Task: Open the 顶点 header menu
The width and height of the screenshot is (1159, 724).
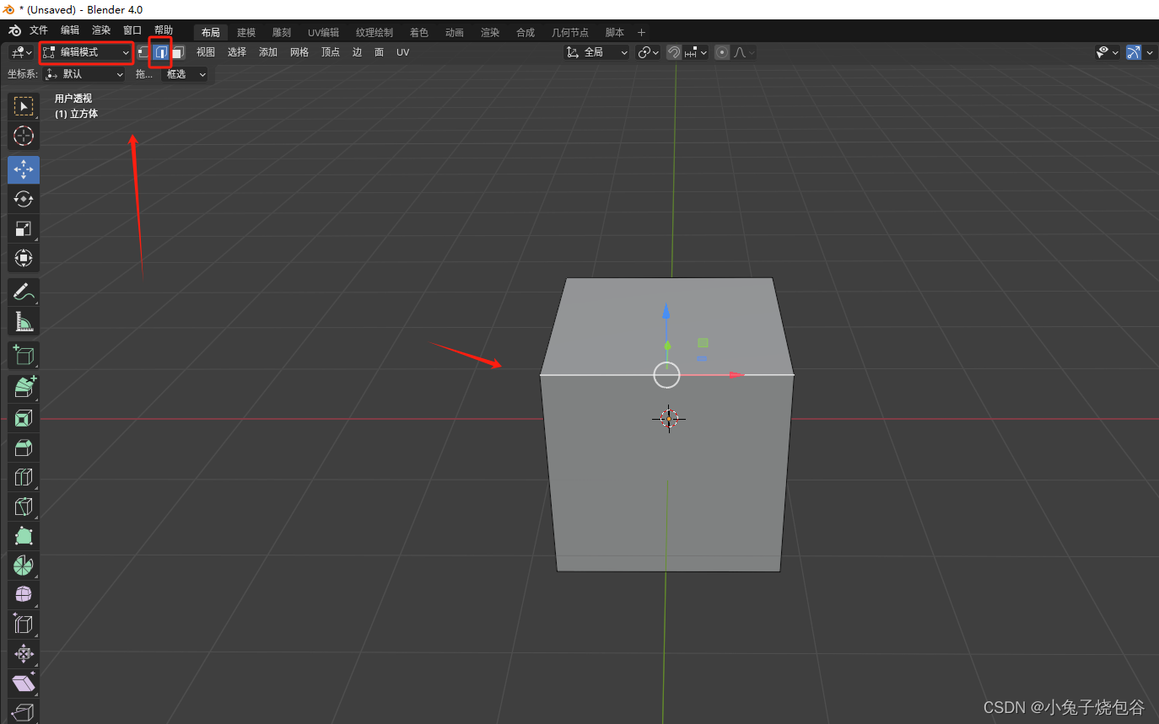Action: (x=331, y=52)
